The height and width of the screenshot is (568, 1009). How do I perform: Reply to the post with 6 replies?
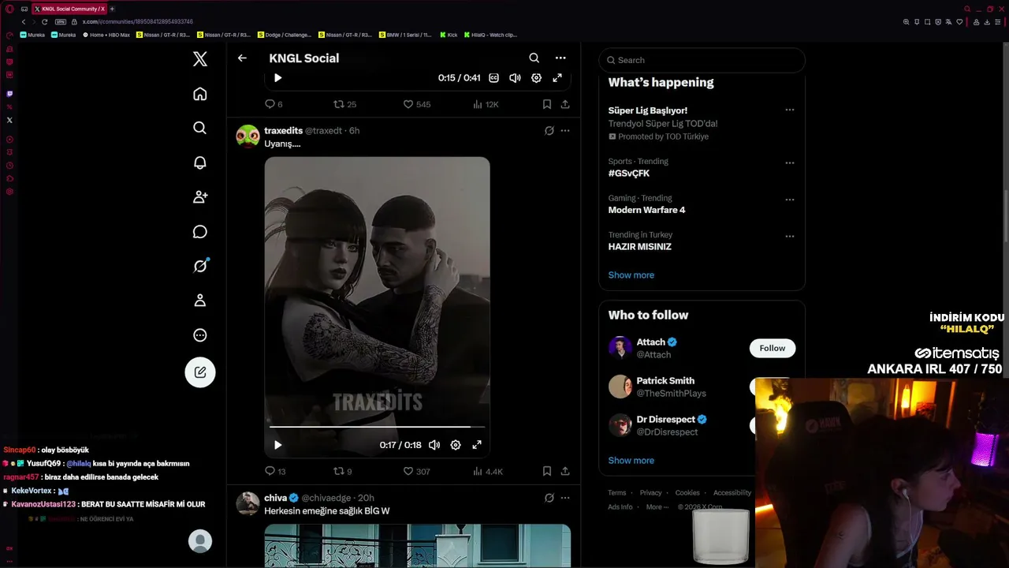pyautogui.click(x=274, y=104)
